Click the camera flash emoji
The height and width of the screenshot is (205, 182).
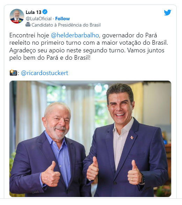coord(13,73)
